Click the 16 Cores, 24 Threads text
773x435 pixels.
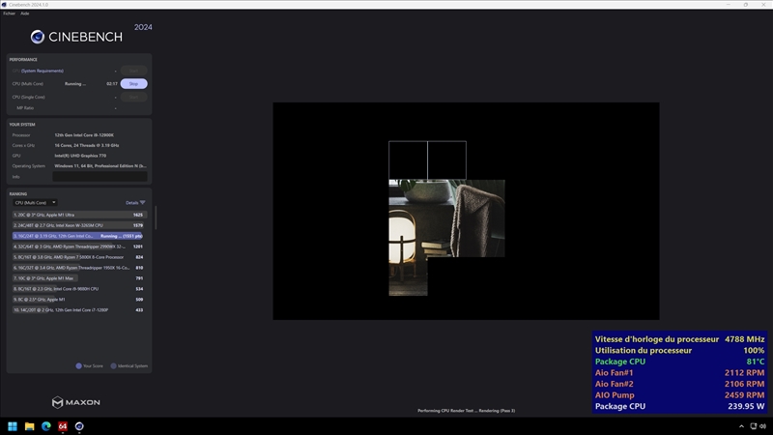(x=87, y=146)
